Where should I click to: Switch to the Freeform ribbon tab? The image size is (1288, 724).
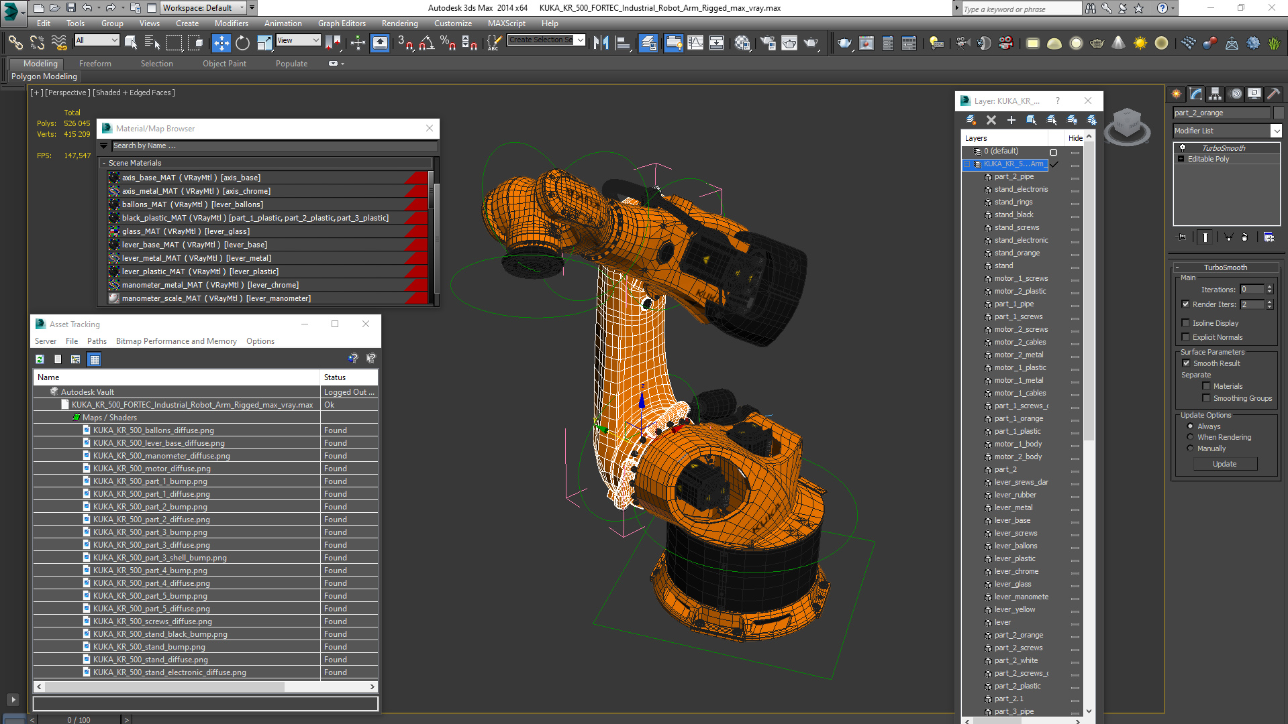(x=95, y=64)
